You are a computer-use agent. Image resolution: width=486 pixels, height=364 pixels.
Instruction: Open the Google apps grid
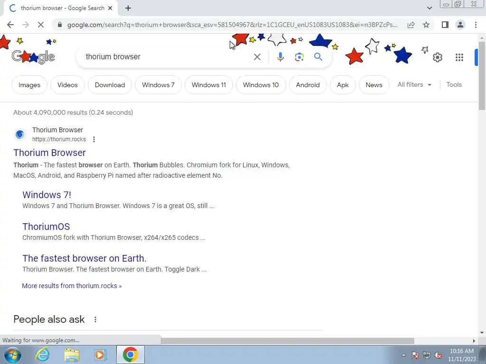[459, 57]
